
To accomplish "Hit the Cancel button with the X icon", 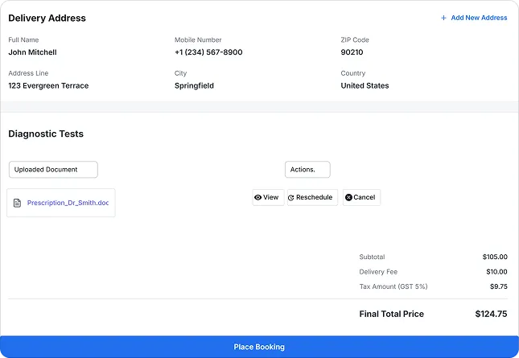I will pyautogui.click(x=361, y=197).
